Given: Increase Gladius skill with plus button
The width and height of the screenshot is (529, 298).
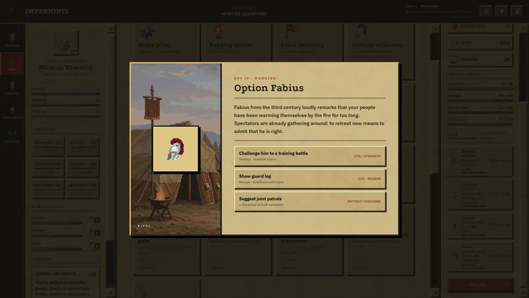Looking at the screenshot, I should 97,220.
